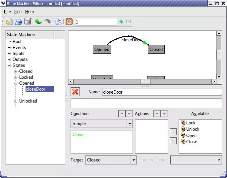Click the add action left-arrow button
The height and width of the screenshot is (178, 227).
(173, 132)
